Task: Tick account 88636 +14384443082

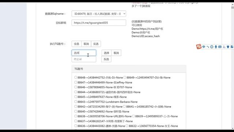Action: click(76, 126)
